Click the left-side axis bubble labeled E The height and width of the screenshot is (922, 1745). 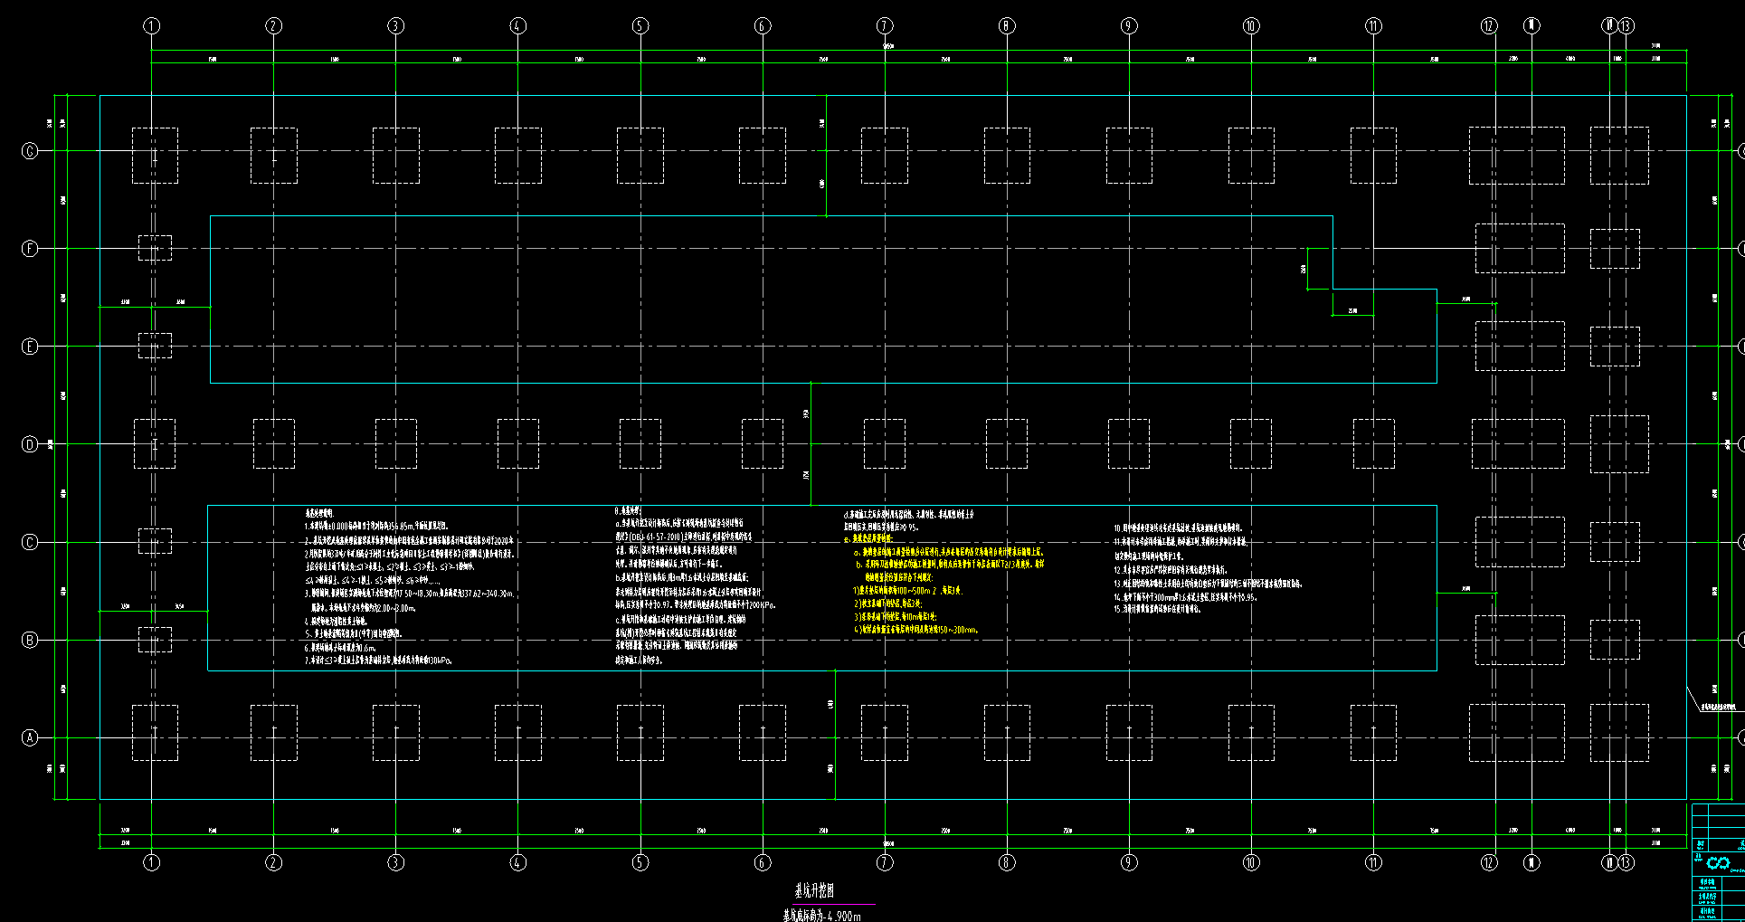click(30, 347)
